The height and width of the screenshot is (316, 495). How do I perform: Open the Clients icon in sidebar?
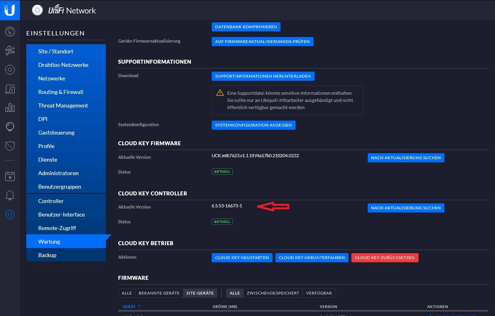pos(10,89)
